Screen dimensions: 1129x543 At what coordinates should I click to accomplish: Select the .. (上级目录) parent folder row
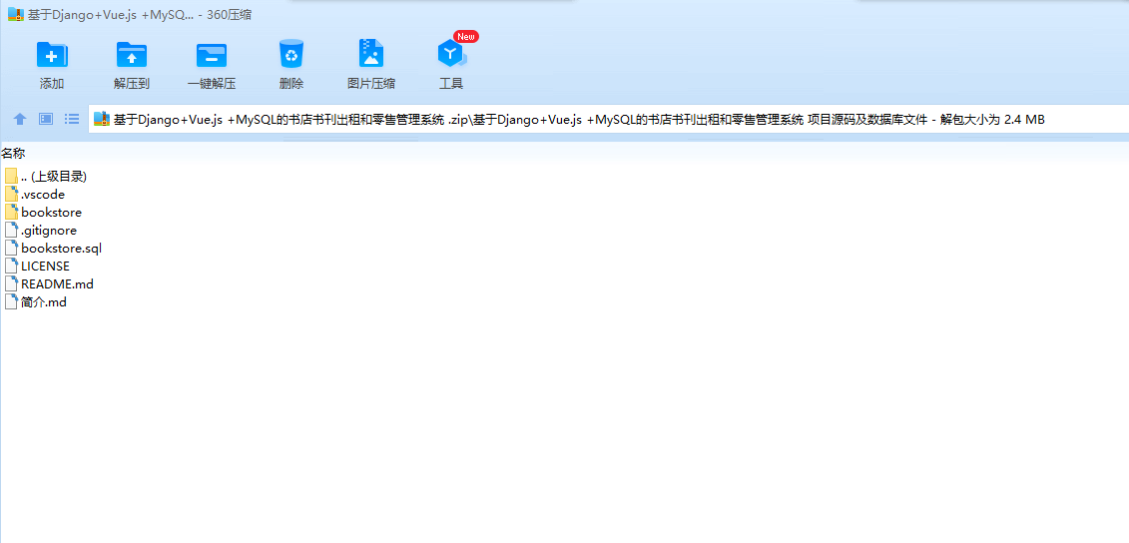46,176
